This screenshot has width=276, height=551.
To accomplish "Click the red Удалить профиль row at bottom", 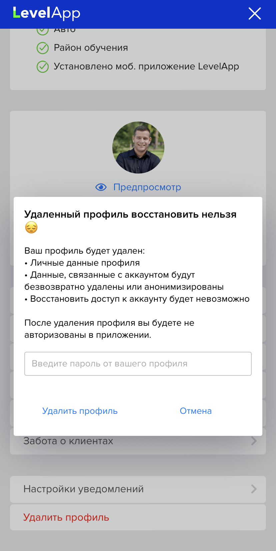I will 138,517.
